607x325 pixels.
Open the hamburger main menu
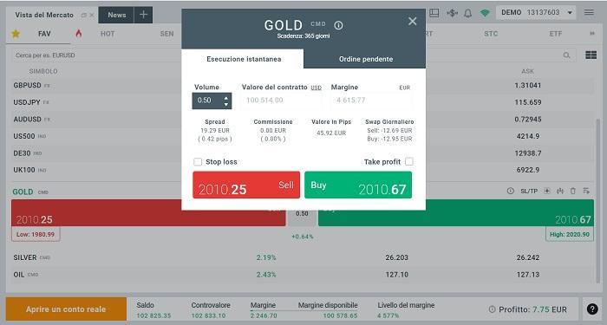[x=589, y=12]
